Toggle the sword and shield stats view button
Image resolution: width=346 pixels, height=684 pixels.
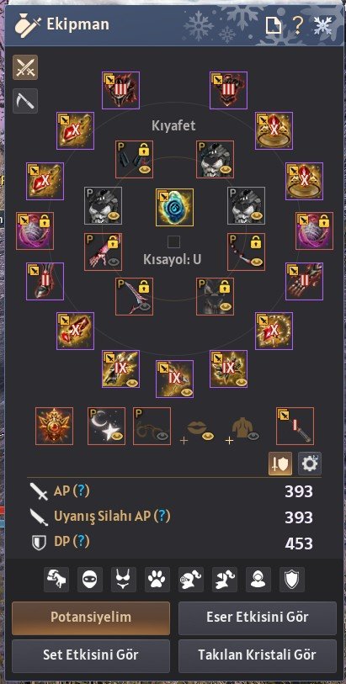tap(280, 464)
